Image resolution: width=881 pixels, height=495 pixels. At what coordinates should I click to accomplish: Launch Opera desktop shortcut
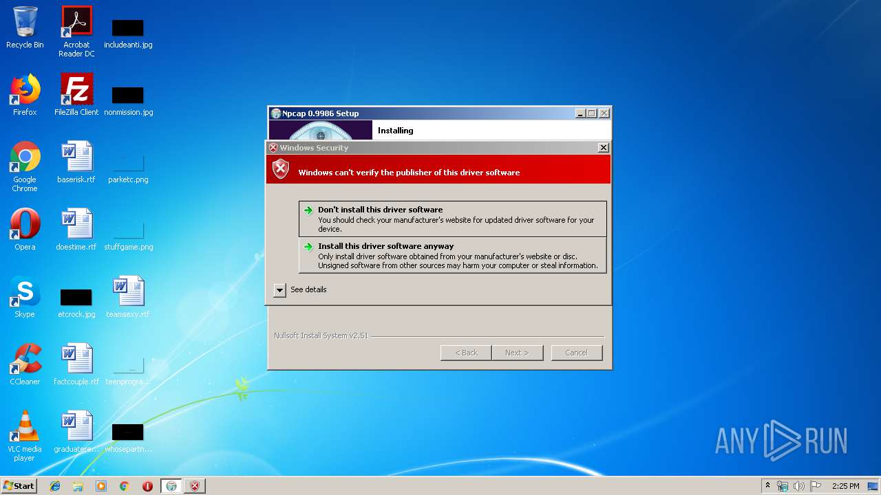click(25, 230)
